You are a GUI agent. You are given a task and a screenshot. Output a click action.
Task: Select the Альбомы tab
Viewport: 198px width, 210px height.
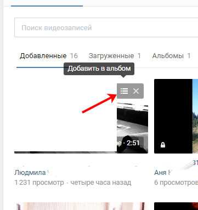[x=168, y=56]
